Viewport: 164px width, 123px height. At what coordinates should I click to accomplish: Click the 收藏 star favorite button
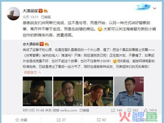(x=21, y=120)
